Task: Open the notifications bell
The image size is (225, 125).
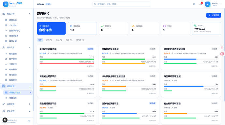Action: [x=201, y=4]
